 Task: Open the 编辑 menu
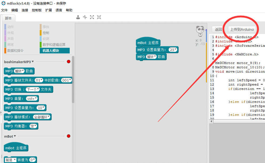click(15, 10)
